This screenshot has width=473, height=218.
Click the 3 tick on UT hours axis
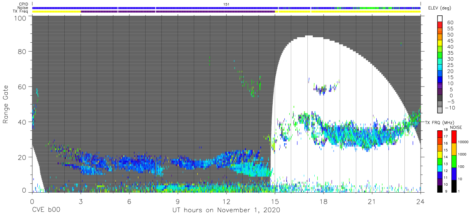tap(81, 201)
